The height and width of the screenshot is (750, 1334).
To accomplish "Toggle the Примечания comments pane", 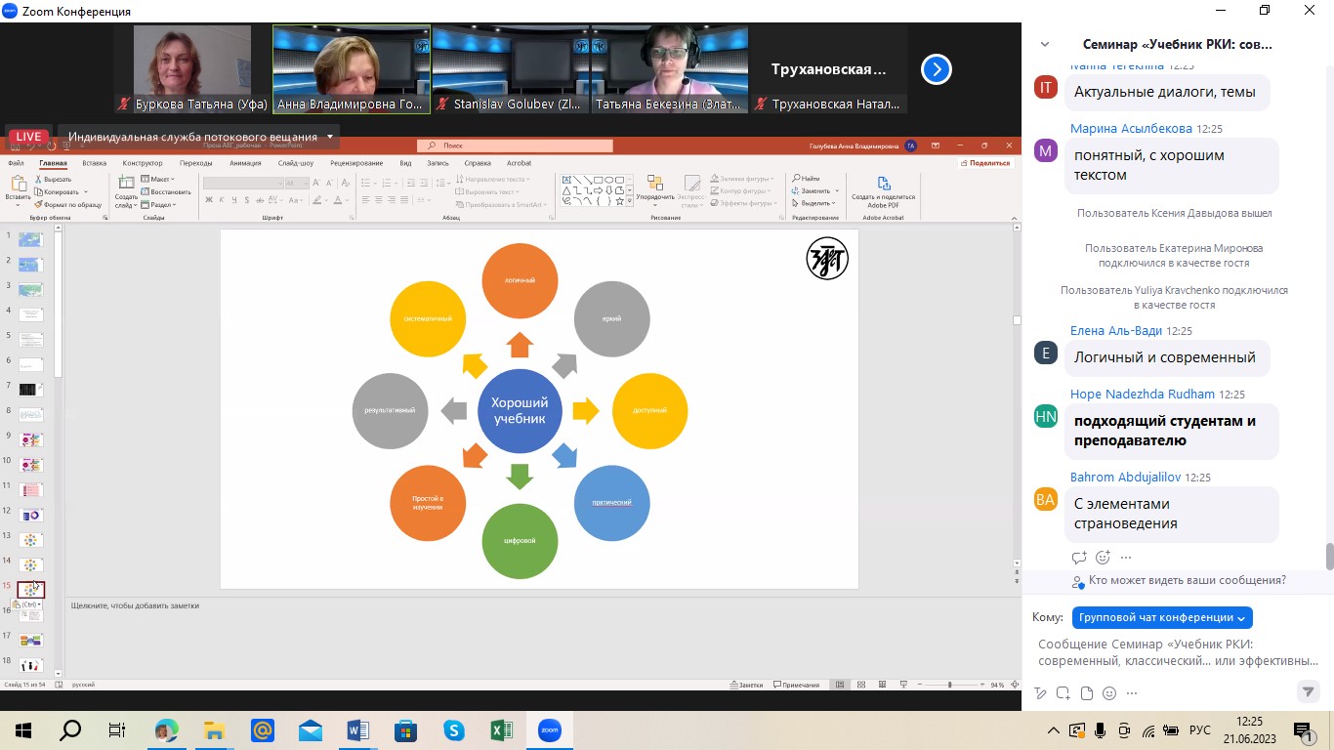I will point(796,685).
